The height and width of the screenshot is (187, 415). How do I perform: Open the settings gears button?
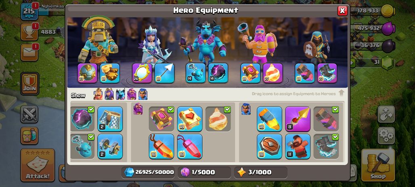386,135
